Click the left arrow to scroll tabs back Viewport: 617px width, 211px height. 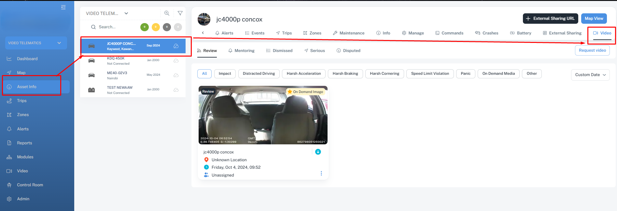[x=203, y=33]
